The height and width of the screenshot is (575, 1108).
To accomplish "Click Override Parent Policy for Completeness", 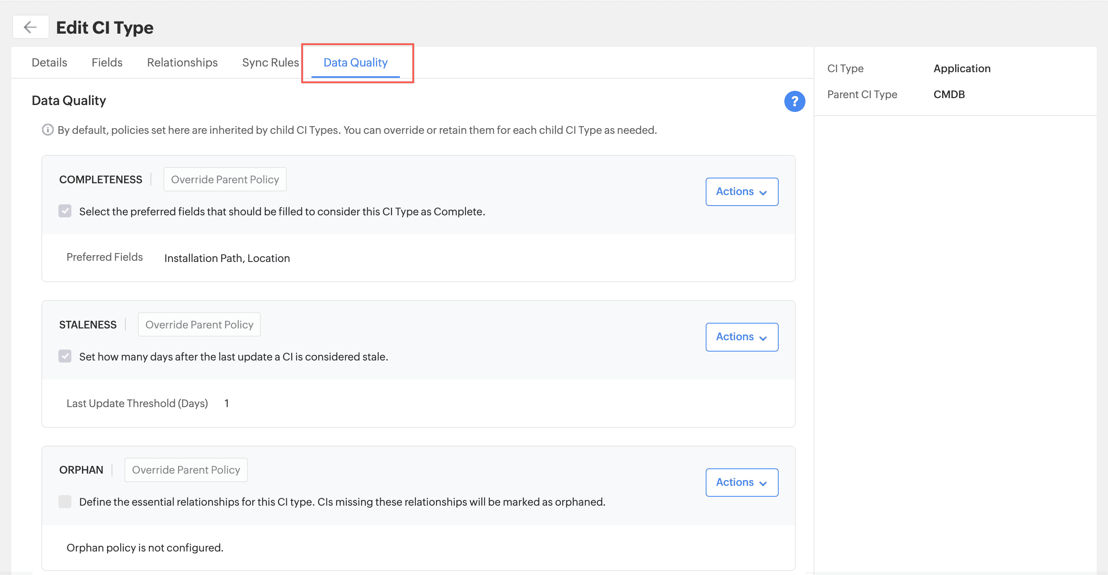I will point(225,179).
